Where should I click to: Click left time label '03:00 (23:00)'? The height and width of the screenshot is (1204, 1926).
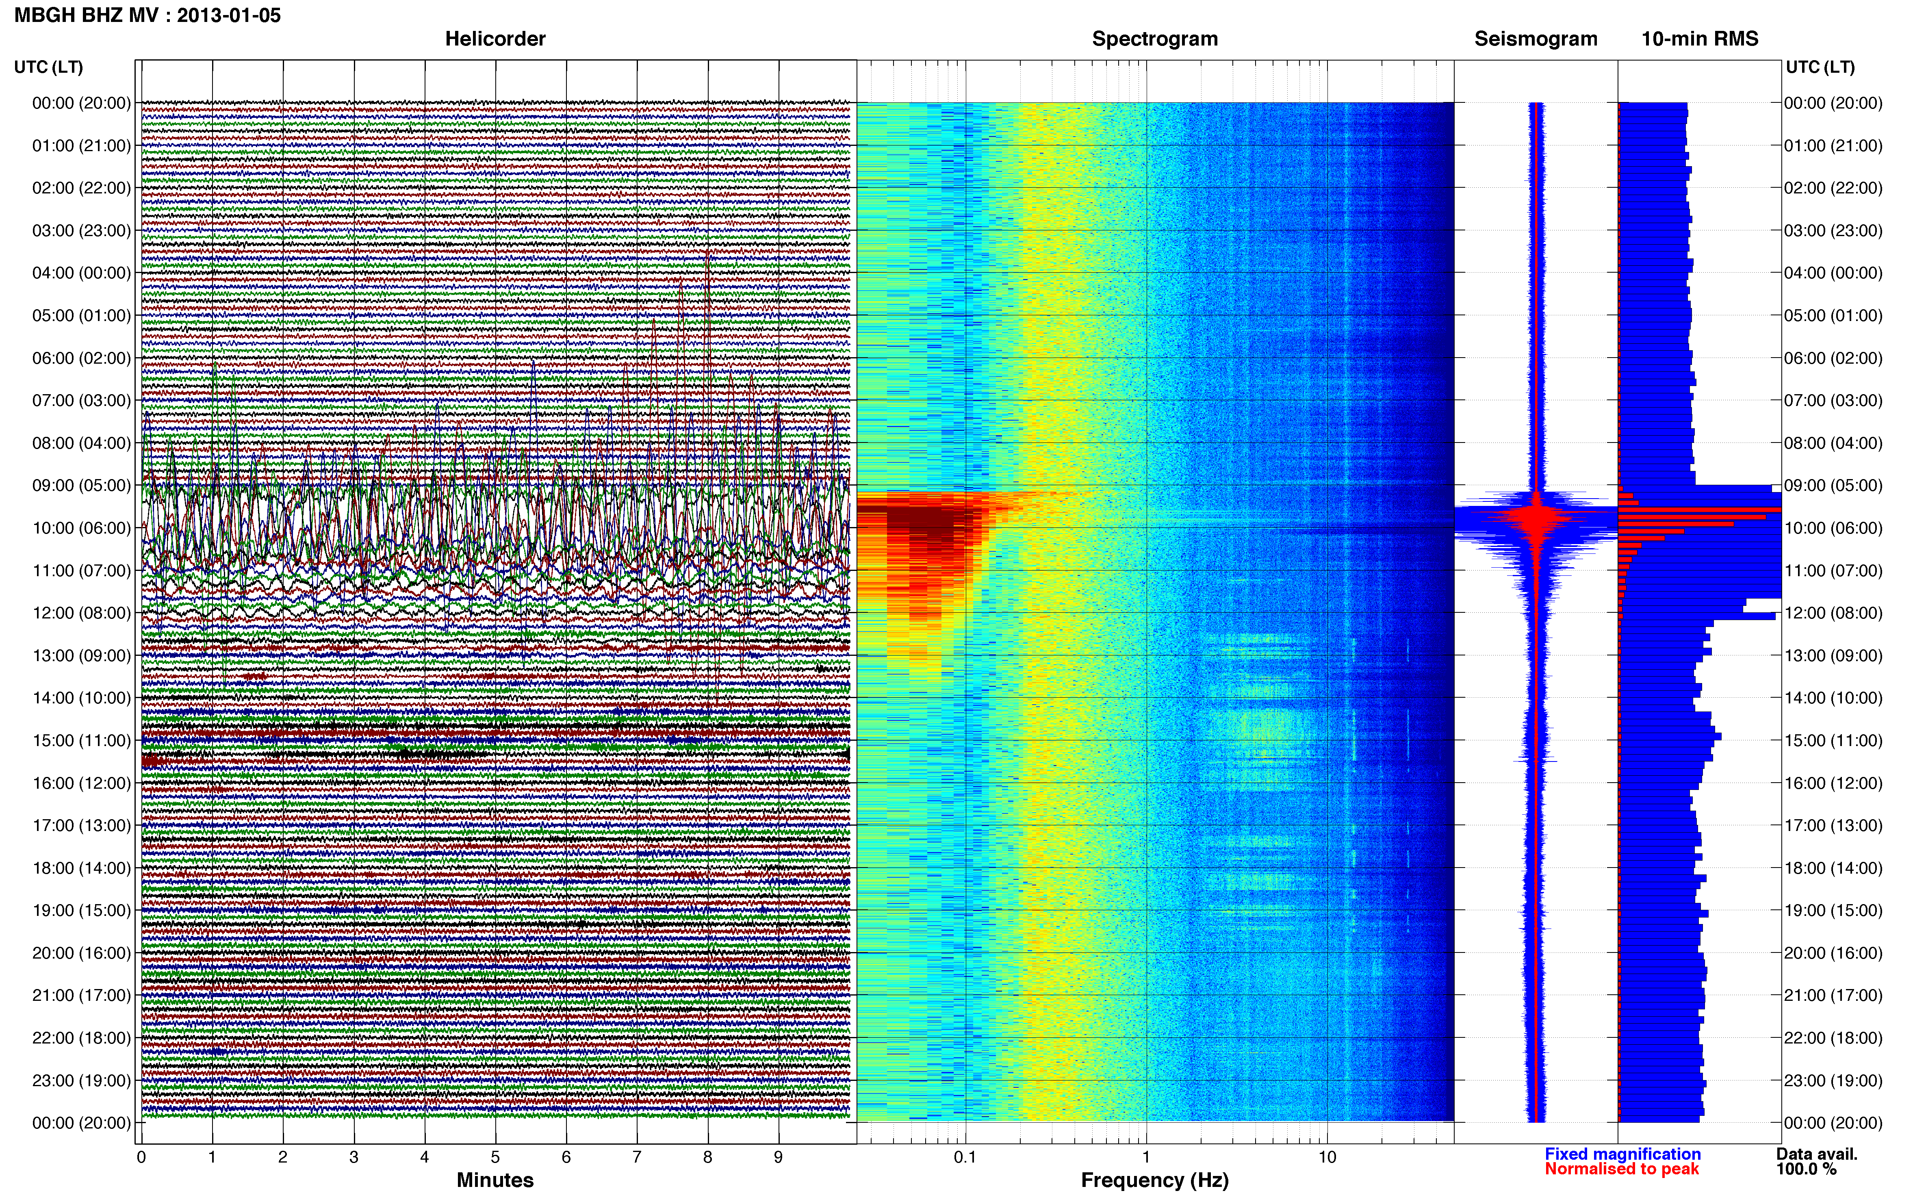coord(81,230)
